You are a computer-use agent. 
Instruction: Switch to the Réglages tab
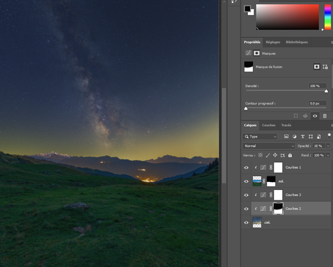273,42
